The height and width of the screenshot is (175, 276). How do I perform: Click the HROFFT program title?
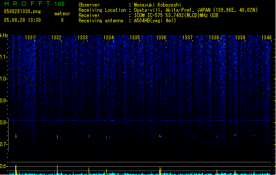[x=27, y=3]
